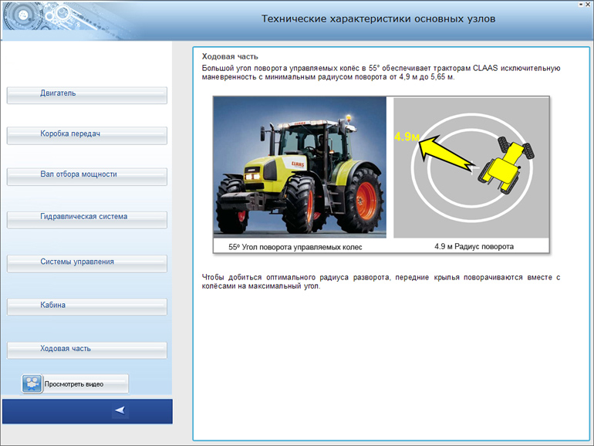Open the Гидравлическая система section

[86, 218]
